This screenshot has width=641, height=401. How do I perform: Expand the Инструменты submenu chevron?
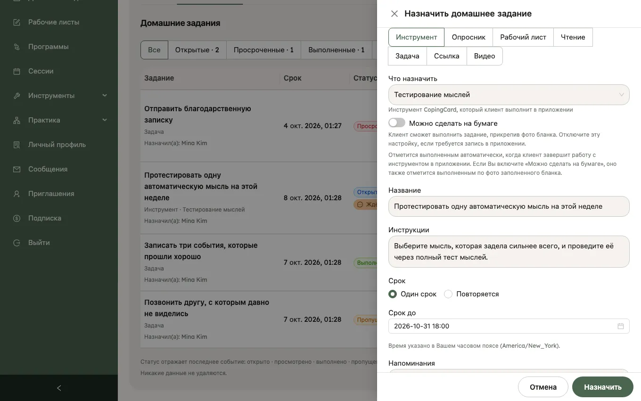pos(105,96)
